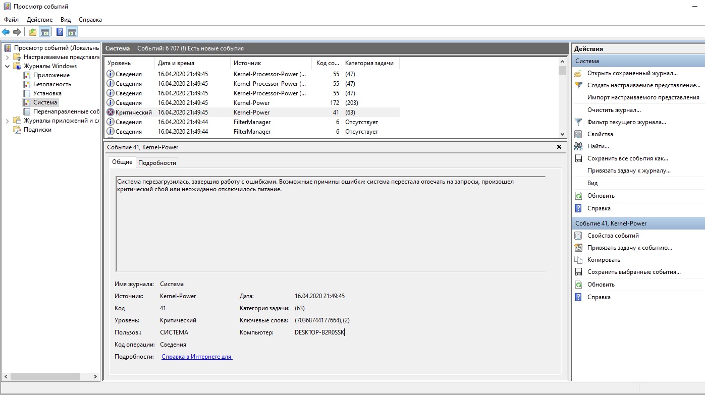Click Сохранить выбранные события disk icon
This screenshot has height=395, width=705.
(578, 272)
